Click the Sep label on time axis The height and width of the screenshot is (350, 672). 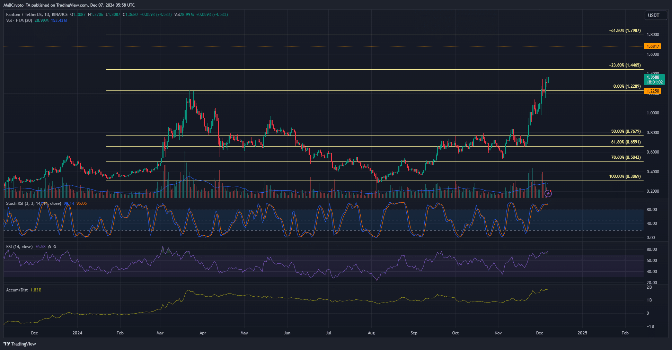414,333
